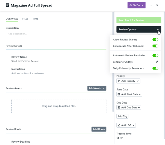Switch to the OVERVIEW tab

(x=12, y=19)
